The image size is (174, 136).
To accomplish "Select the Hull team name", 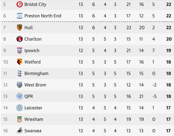I will [29, 27].
